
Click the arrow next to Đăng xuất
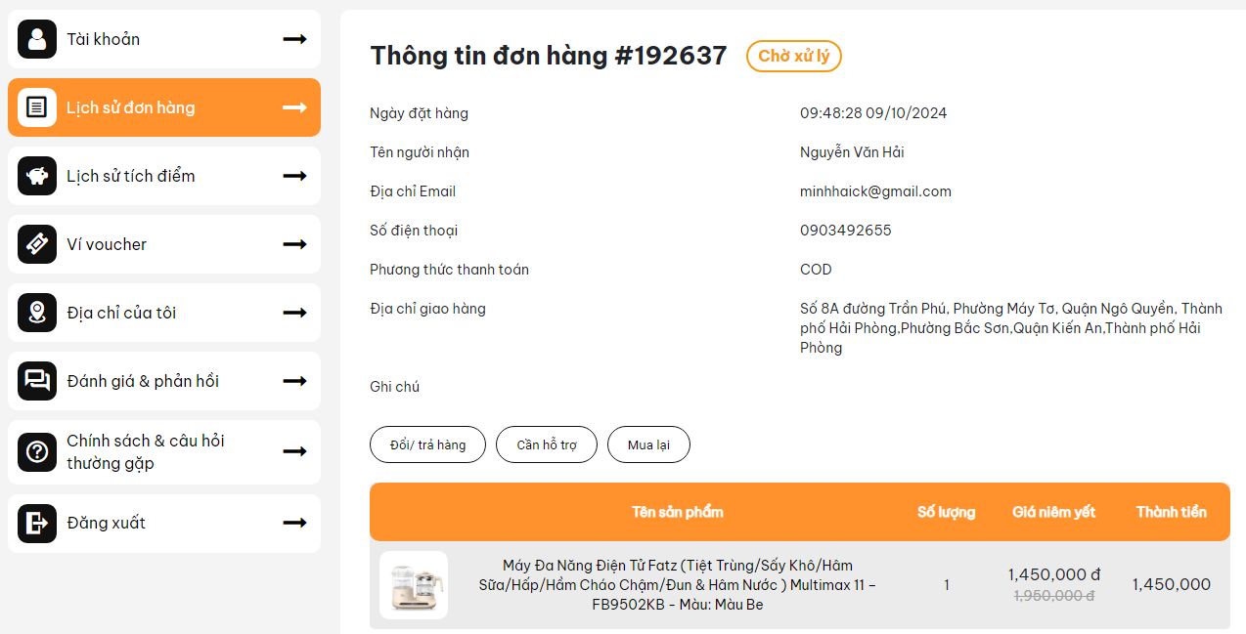point(294,524)
